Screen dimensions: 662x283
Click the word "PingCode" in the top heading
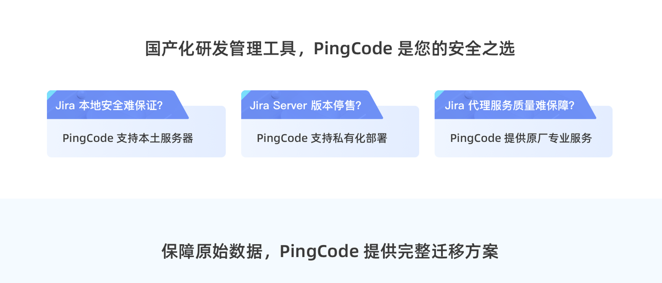353,49
